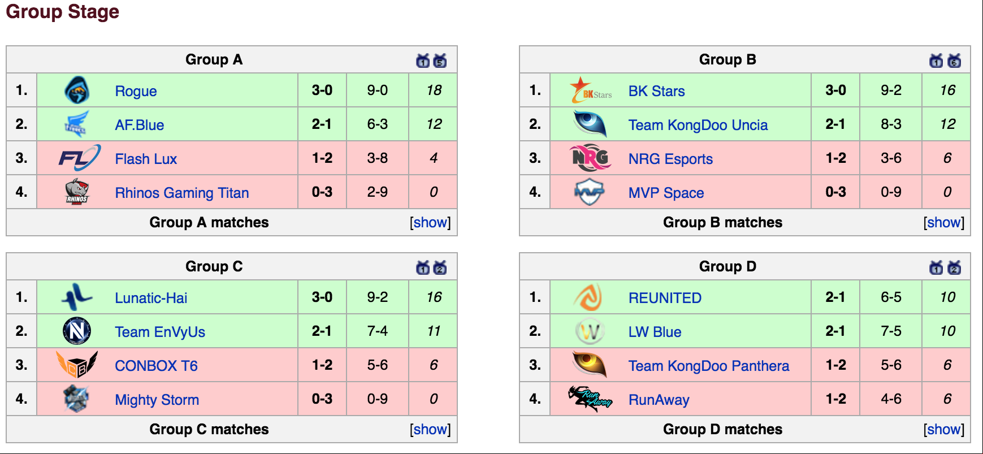Image resolution: width=983 pixels, height=454 pixels.
Task: Click the CONBOX T6 logo icon
Action: click(x=77, y=365)
